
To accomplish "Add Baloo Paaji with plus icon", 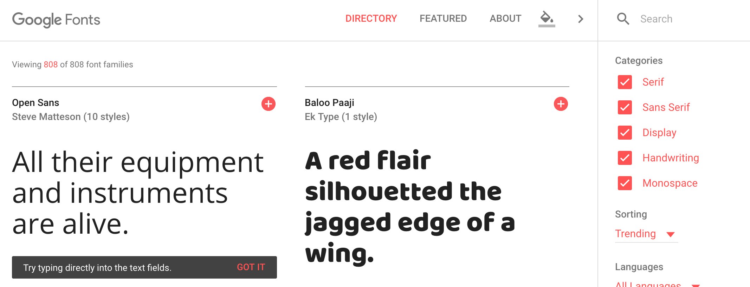I will pos(561,104).
